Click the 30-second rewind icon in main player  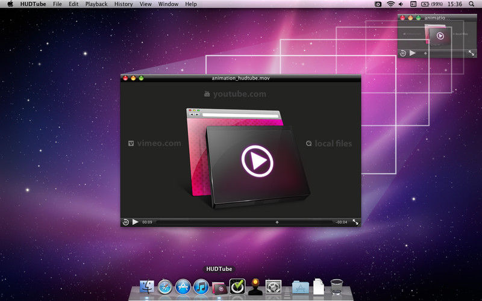click(x=125, y=222)
